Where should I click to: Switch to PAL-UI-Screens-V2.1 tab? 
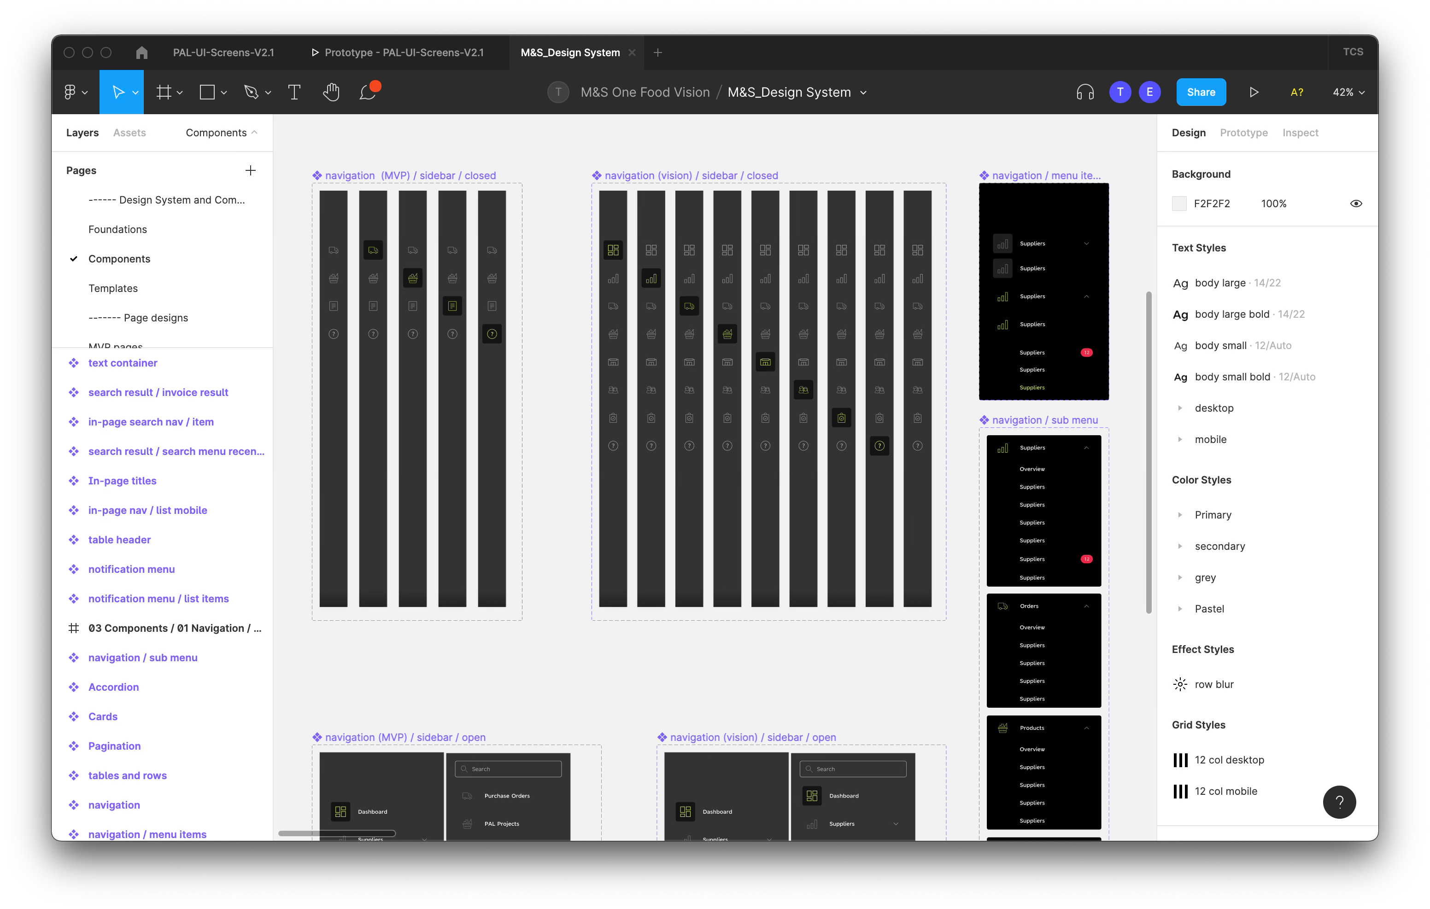[223, 52]
